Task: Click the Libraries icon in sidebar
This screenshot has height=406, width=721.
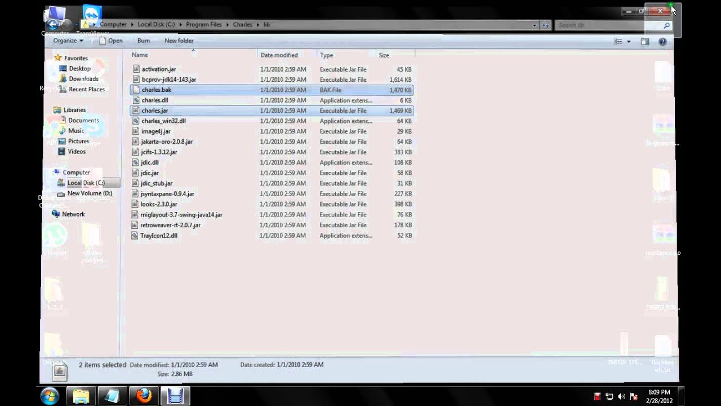Action: pyautogui.click(x=57, y=110)
